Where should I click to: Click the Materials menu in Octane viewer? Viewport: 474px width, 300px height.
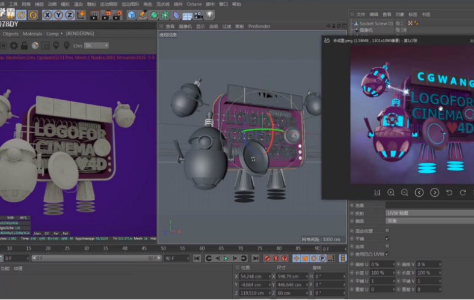(32, 34)
